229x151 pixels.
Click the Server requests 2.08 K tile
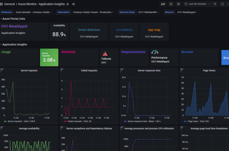[x=49, y=58]
